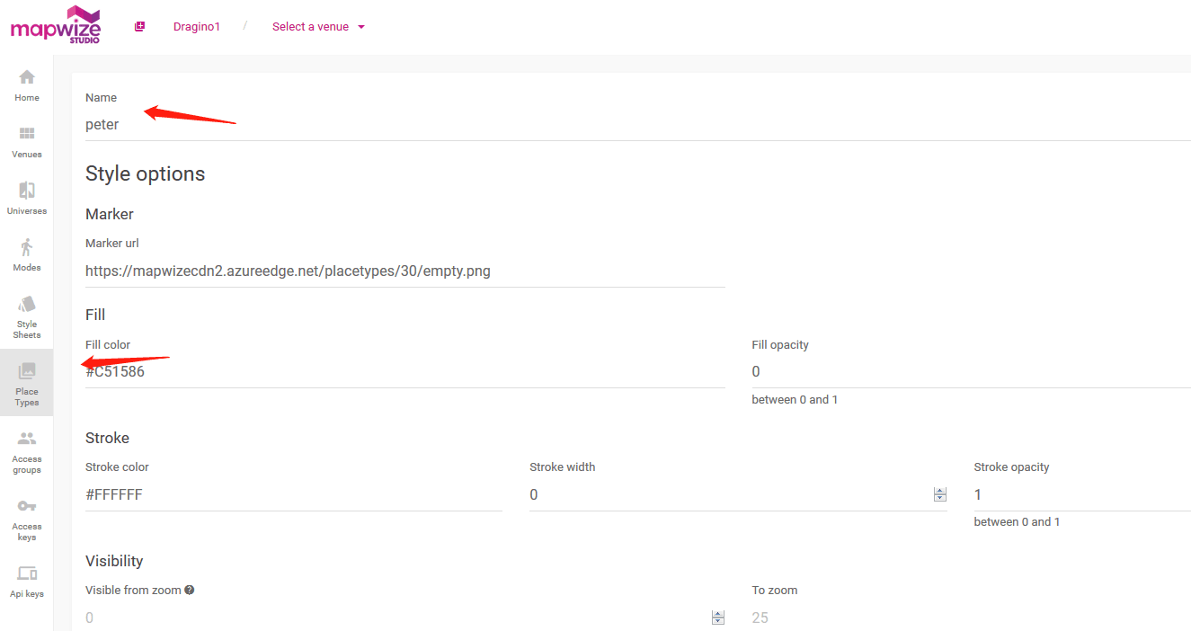The height and width of the screenshot is (631, 1191).
Task: Click the Fill color field #C51586
Action: point(405,371)
